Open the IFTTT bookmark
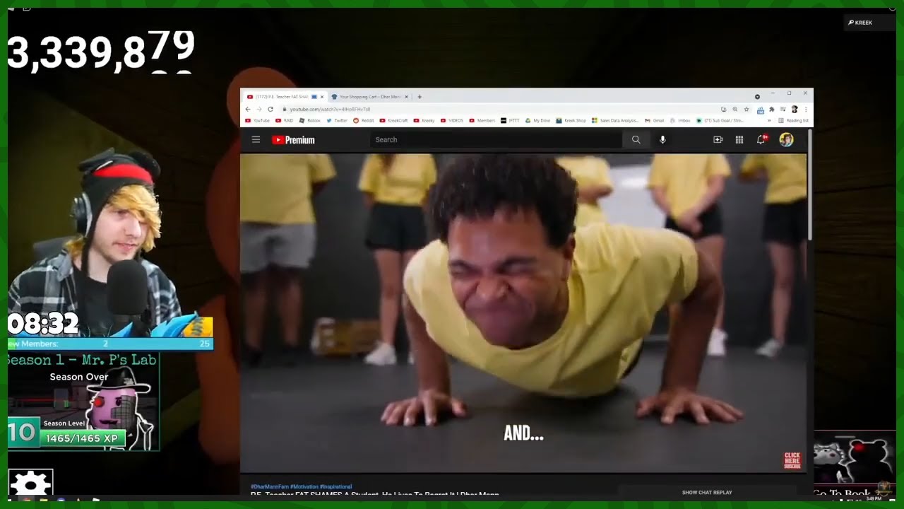The image size is (904, 509). pos(509,121)
